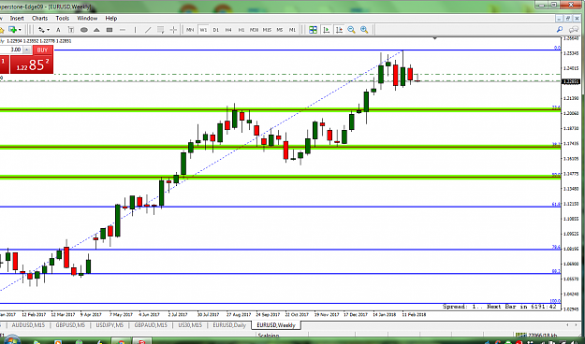Open the Tools menu

click(63, 18)
